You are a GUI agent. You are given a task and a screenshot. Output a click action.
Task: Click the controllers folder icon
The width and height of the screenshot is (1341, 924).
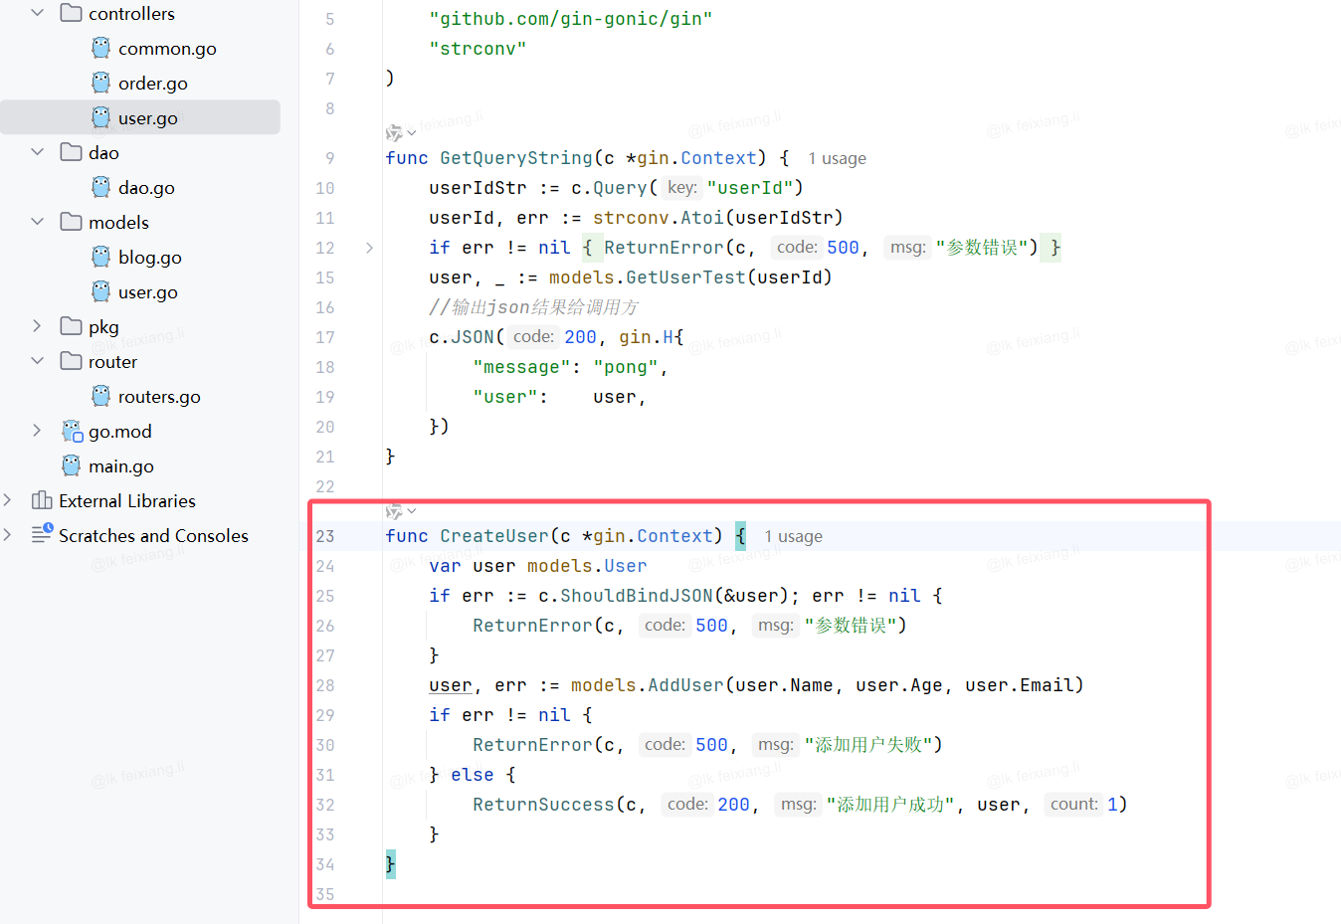[71, 13]
